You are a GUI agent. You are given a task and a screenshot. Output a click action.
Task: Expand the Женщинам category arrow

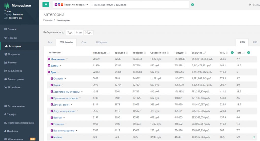[67, 59]
